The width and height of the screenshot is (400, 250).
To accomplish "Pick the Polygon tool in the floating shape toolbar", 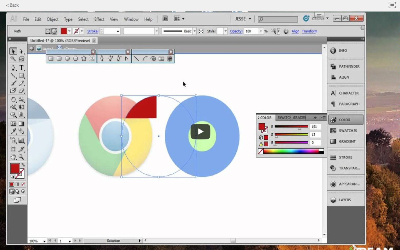I will [x=76, y=58].
